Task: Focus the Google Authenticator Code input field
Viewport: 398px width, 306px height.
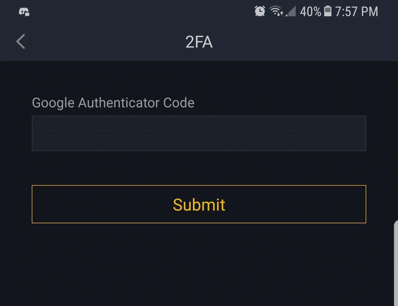Action: pyautogui.click(x=199, y=133)
